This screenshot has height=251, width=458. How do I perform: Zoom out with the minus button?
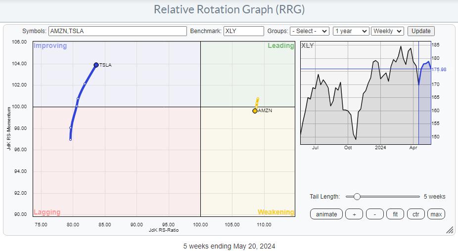[375, 214]
